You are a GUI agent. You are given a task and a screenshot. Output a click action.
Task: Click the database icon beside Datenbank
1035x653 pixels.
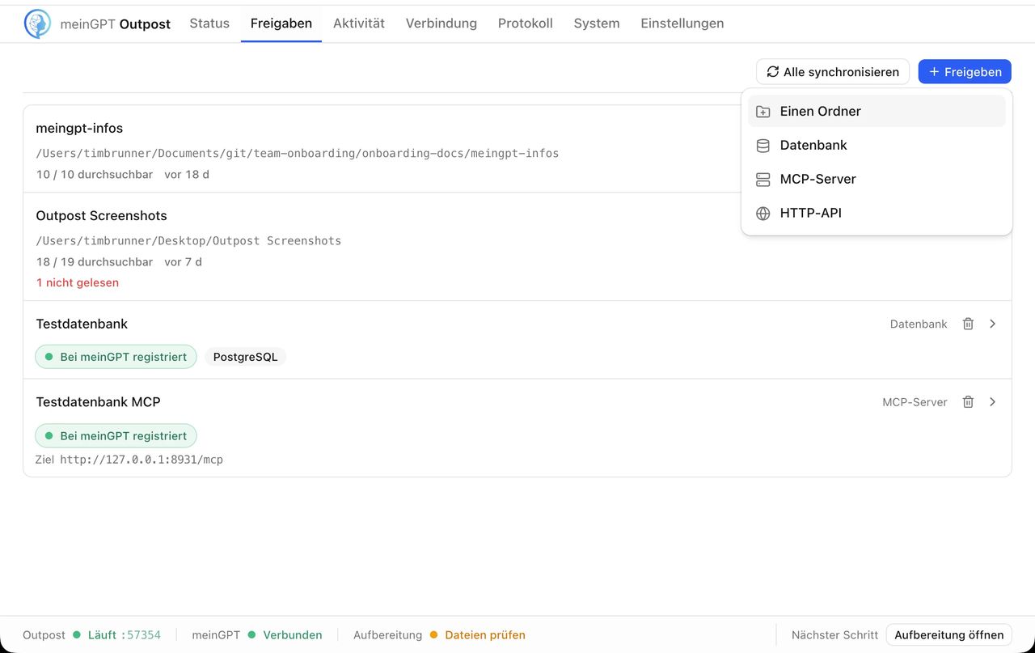tap(763, 146)
